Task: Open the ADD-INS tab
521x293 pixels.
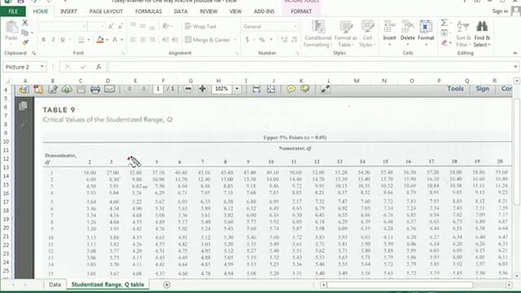Action: tap(264, 11)
